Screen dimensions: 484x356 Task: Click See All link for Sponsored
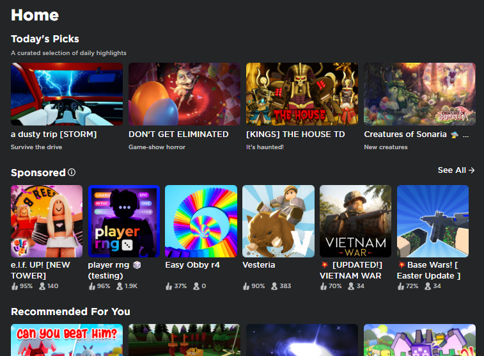pos(456,170)
